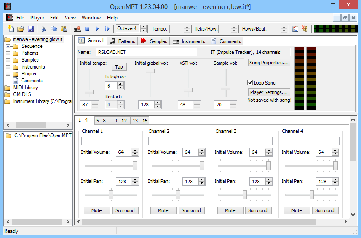This screenshot has width=361, height=238.
Task: Click the OpenMPT icon in menu bar
Action: tap(10, 17)
